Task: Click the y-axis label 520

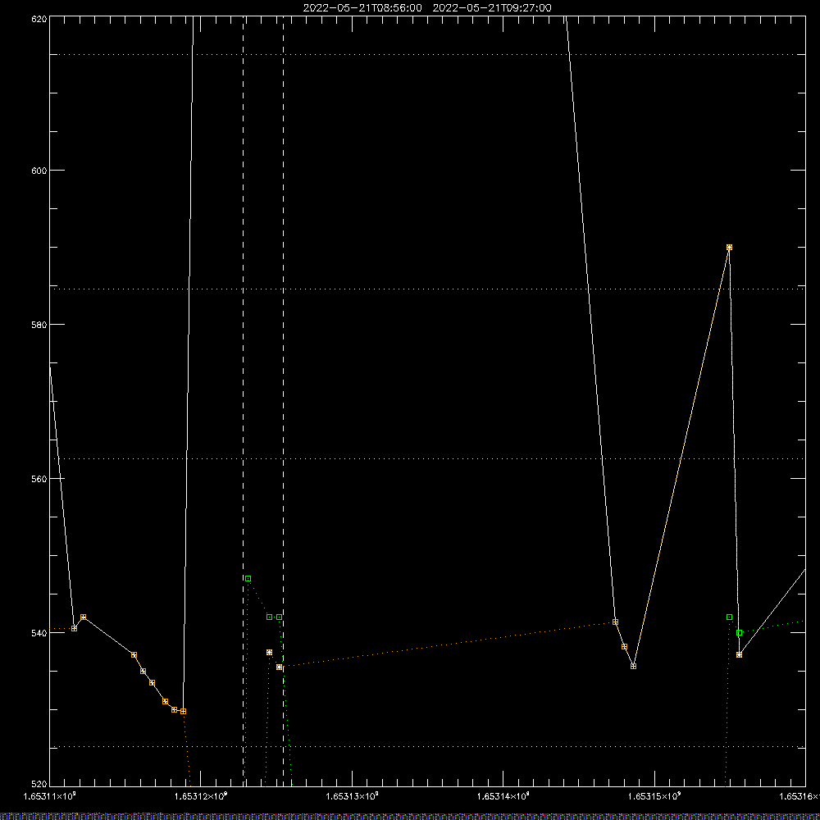Action: point(39,785)
